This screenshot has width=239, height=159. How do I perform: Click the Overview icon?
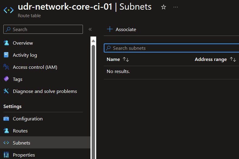click(6, 43)
